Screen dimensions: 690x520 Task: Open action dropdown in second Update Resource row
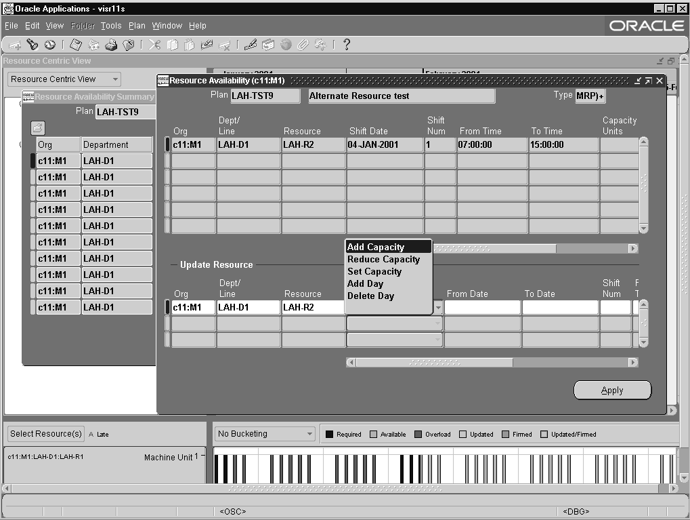click(x=438, y=323)
